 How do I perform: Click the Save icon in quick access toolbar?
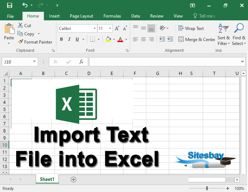point(10,5)
